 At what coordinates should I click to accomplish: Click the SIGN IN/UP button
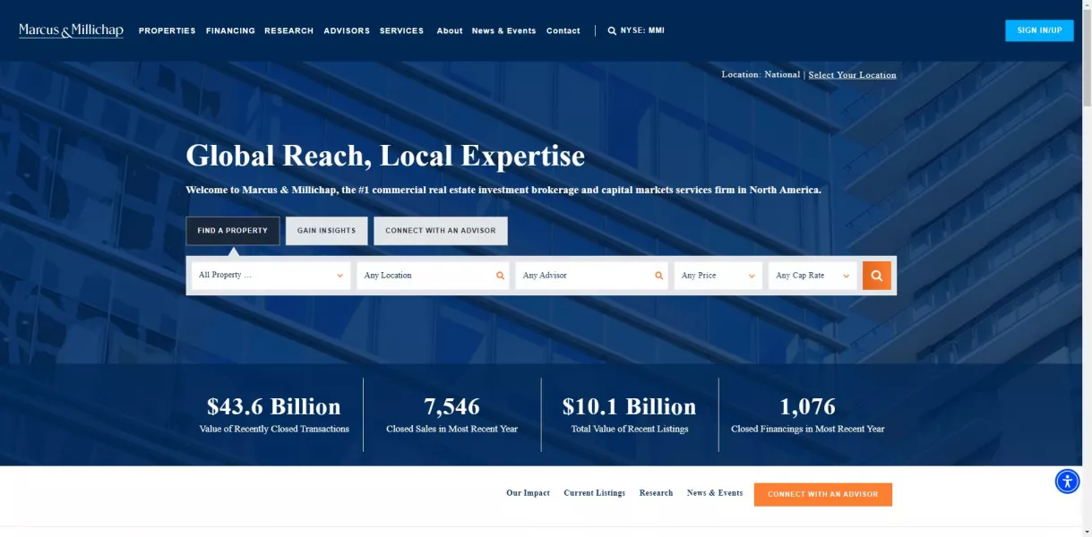click(1039, 30)
